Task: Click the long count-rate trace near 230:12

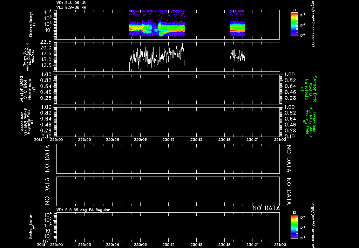Action: pyautogui.click(x=157, y=57)
